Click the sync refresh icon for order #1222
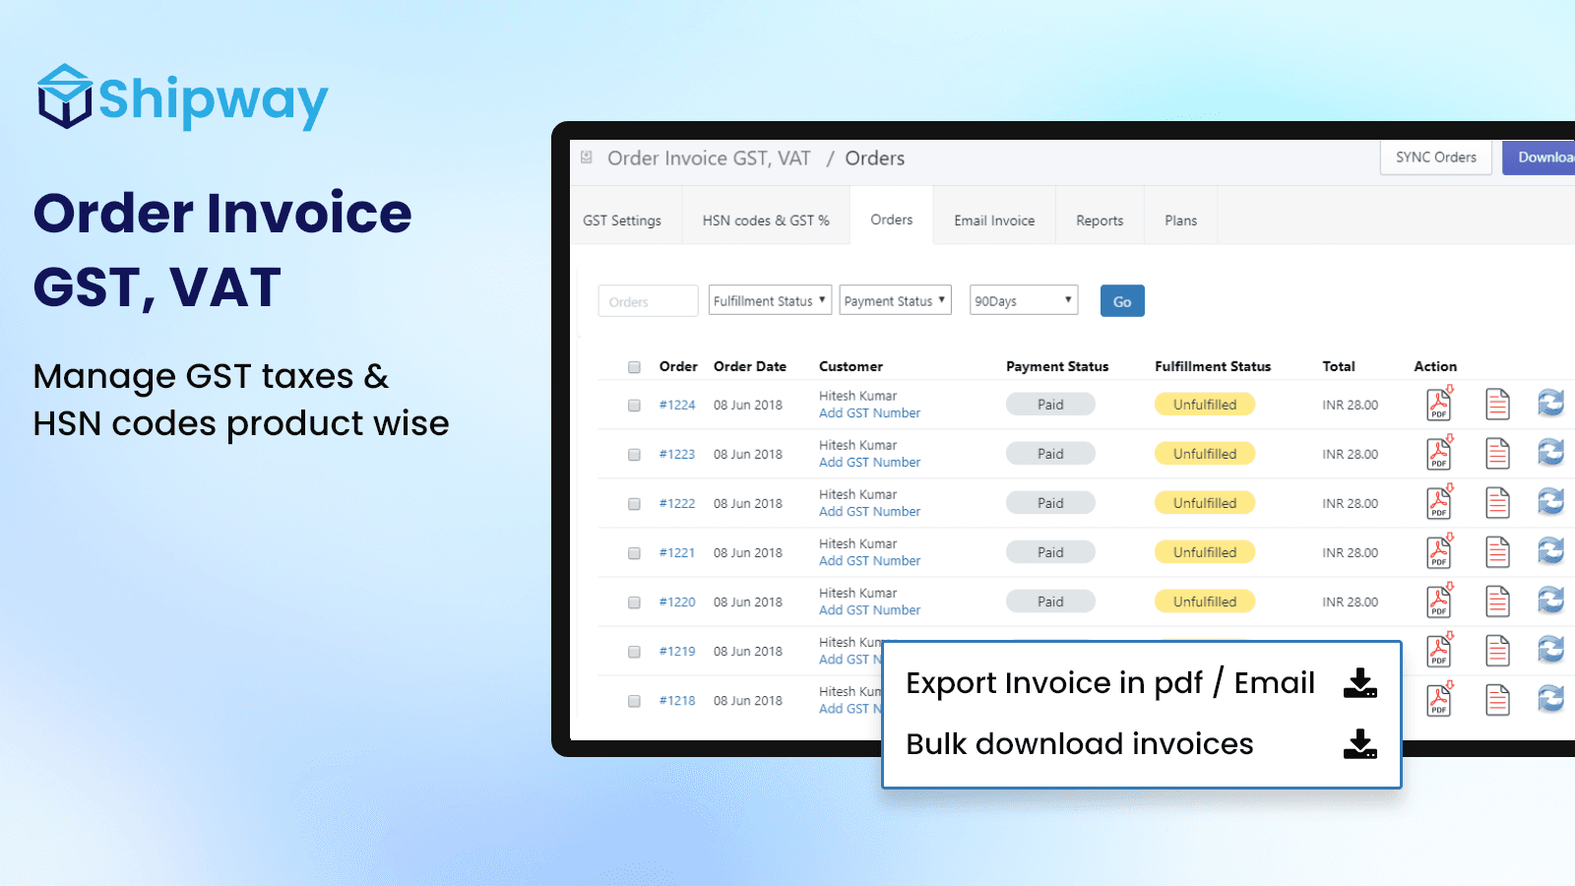1575x886 pixels. (1550, 502)
